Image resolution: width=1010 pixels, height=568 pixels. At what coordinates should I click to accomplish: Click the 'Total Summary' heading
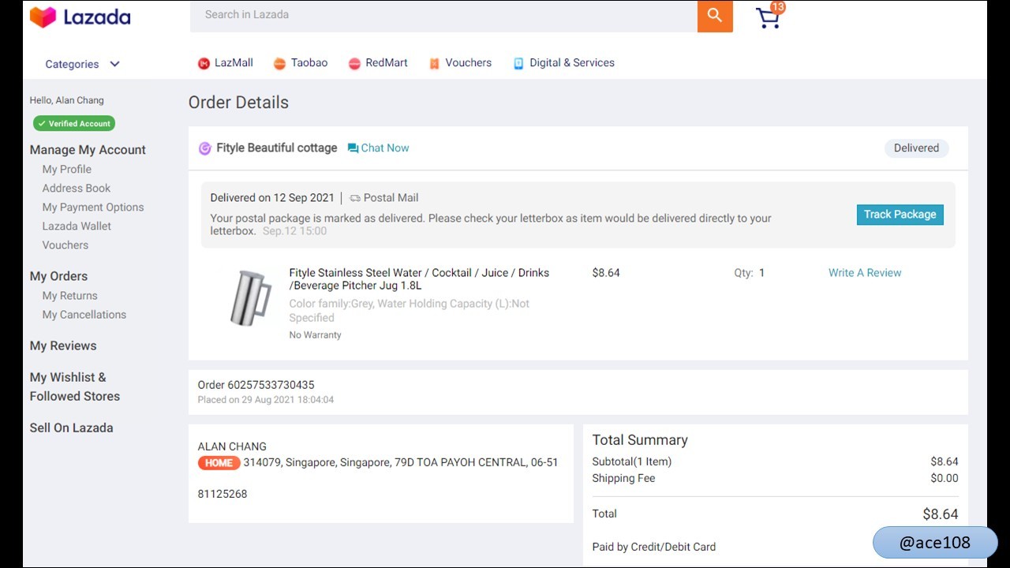640,440
